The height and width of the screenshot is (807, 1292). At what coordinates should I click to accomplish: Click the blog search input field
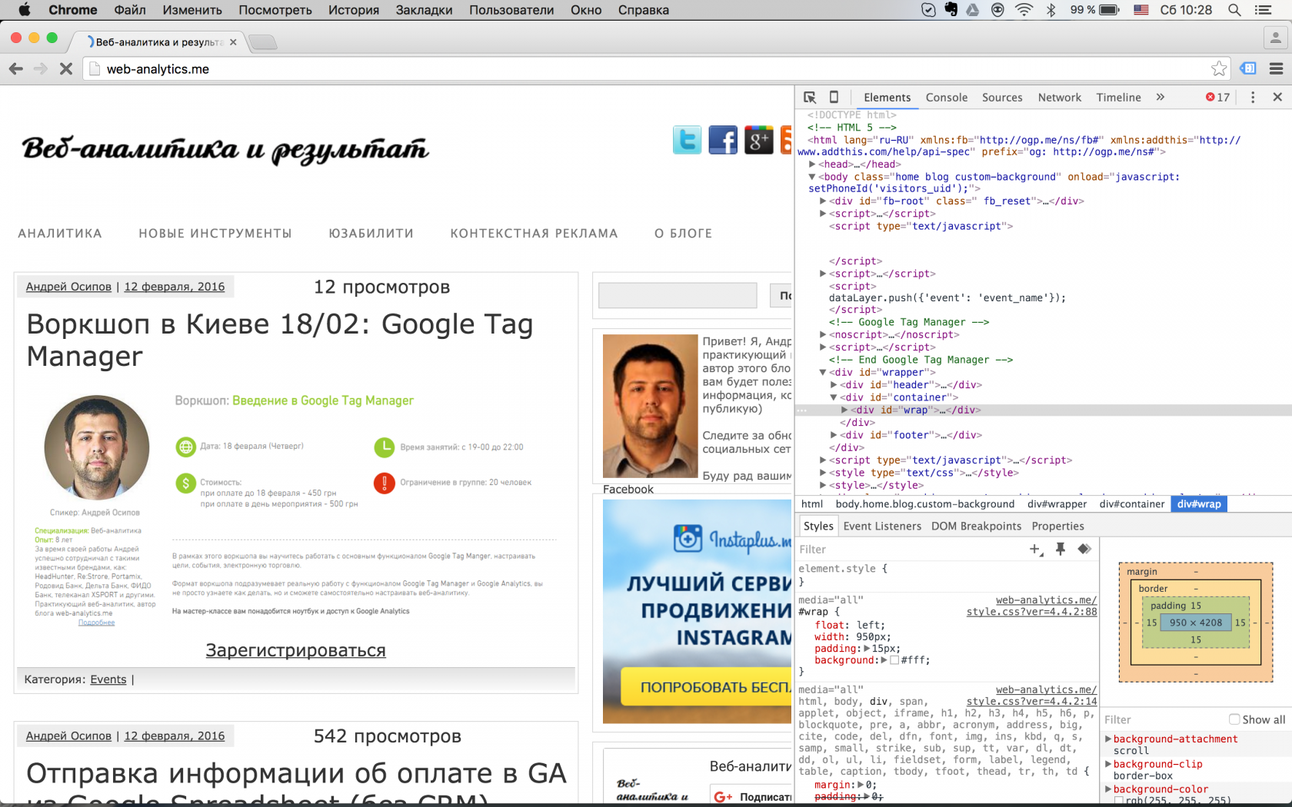click(678, 296)
